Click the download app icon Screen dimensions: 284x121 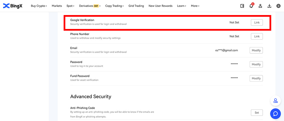pyautogui.click(x=269, y=6)
